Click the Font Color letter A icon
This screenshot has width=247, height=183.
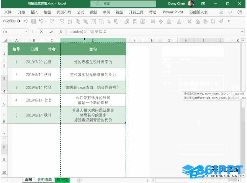[179, 21]
